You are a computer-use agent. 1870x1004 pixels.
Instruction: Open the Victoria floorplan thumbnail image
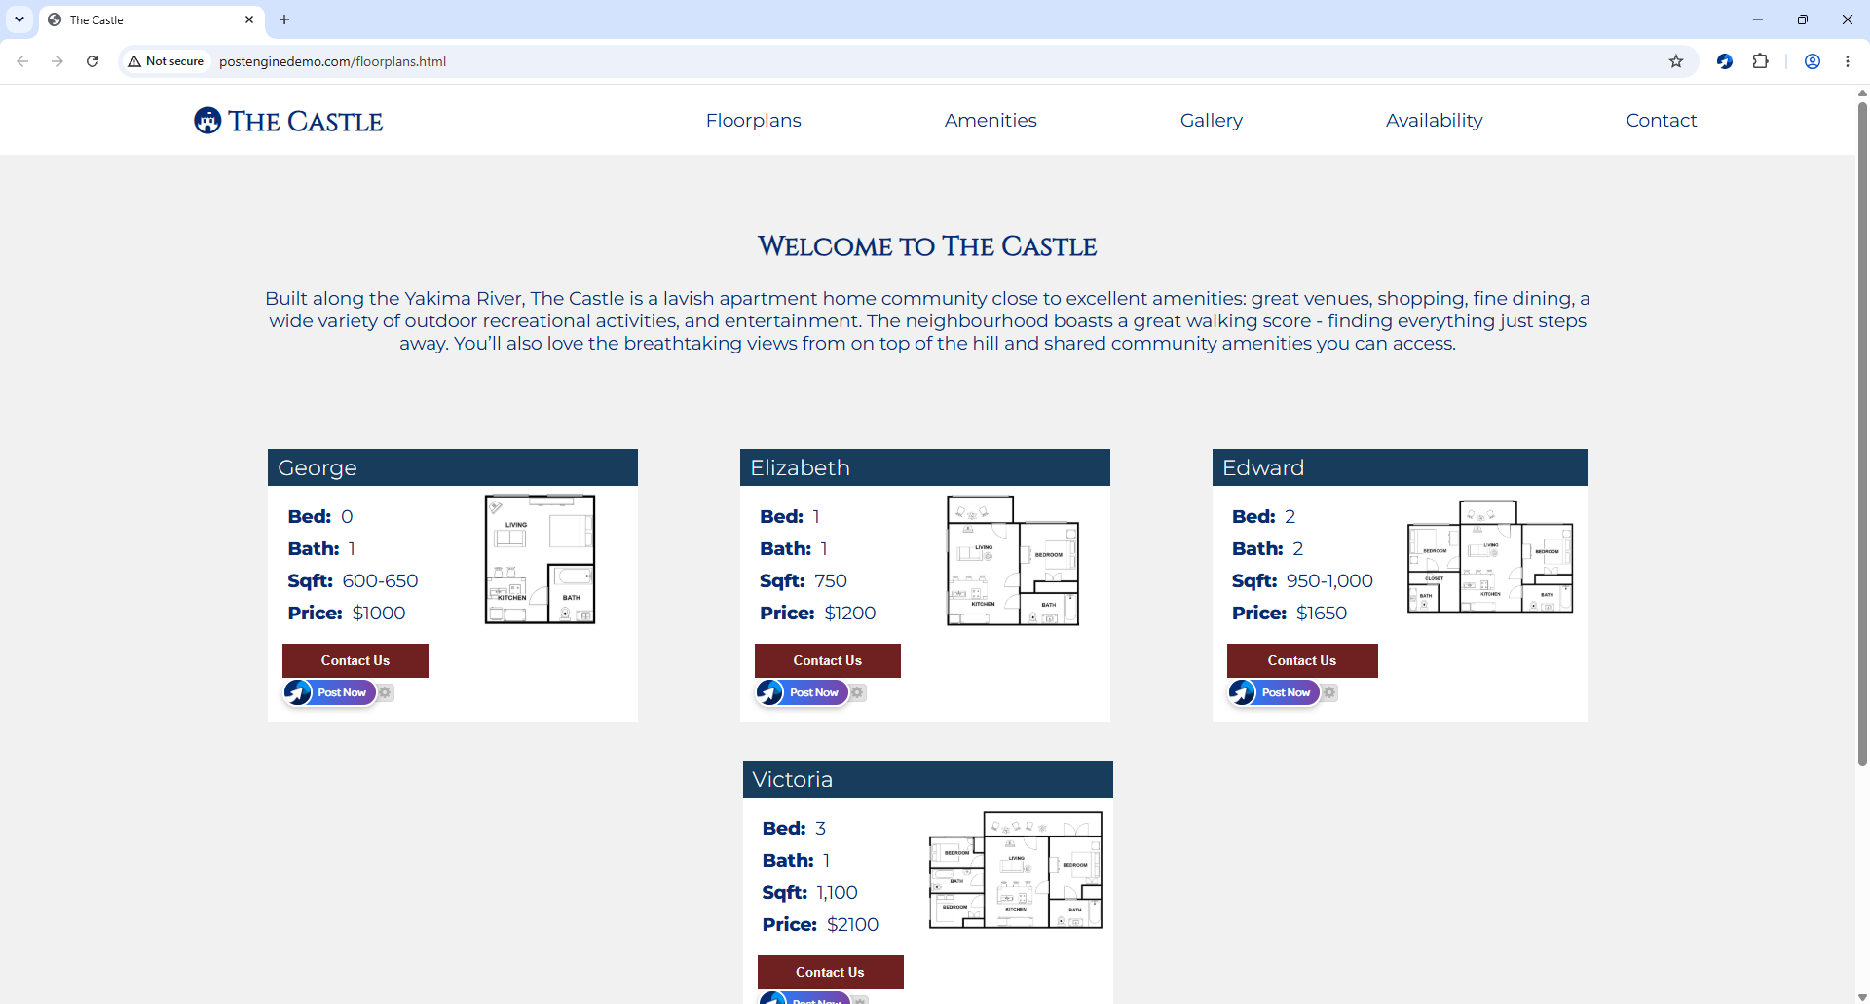click(1016, 870)
